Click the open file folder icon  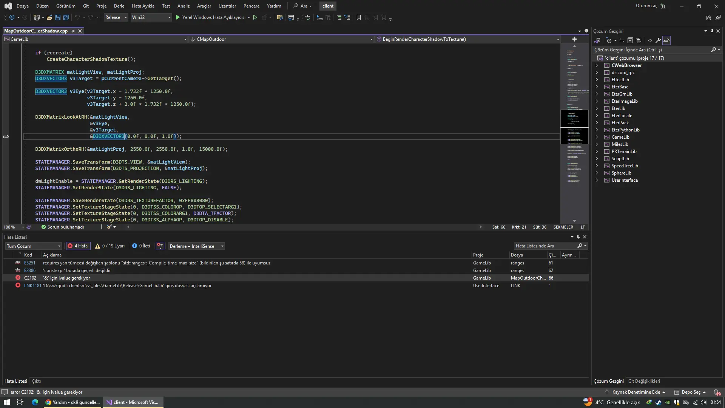[49, 17]
